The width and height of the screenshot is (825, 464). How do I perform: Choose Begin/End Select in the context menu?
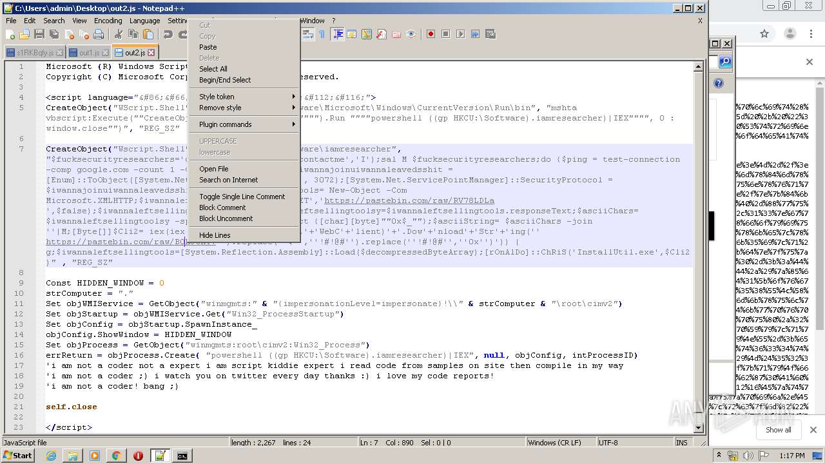point(244,80)
